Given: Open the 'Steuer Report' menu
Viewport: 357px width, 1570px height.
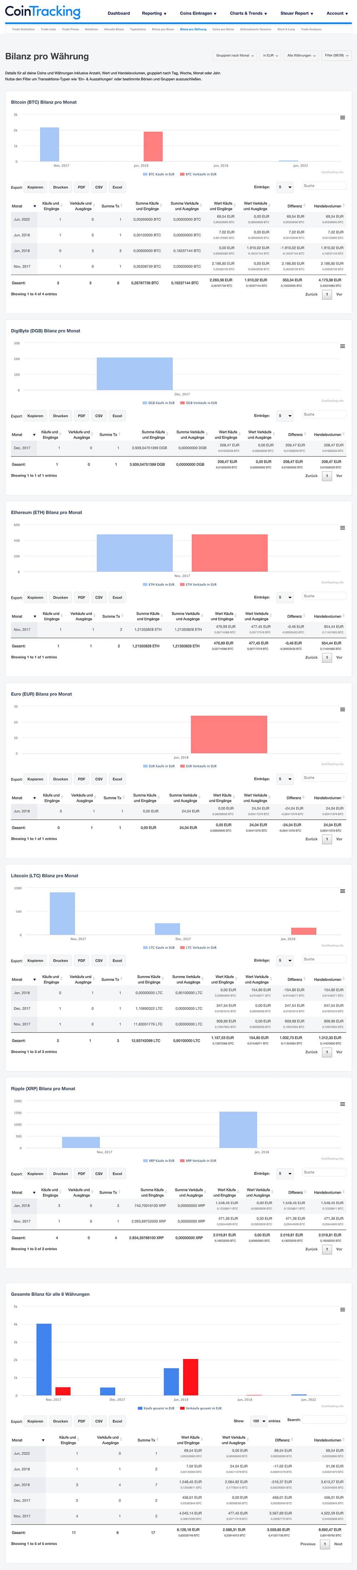Looking at the screenshot, I should tap(297, 13).
